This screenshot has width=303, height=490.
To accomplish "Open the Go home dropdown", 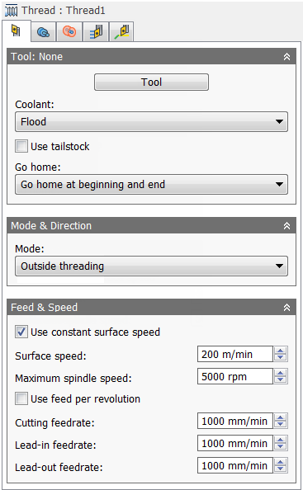I will click(151, 185).
